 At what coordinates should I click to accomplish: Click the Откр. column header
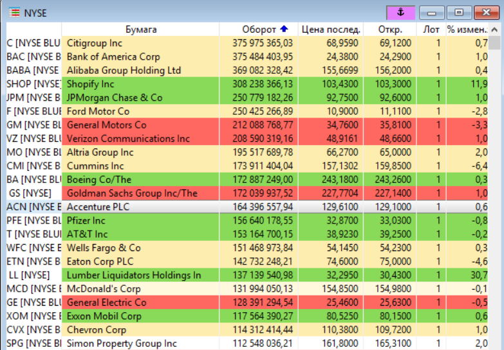(x=390, y=30)
